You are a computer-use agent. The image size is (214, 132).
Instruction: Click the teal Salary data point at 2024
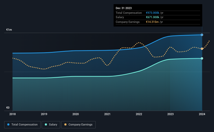pos(202,58)
